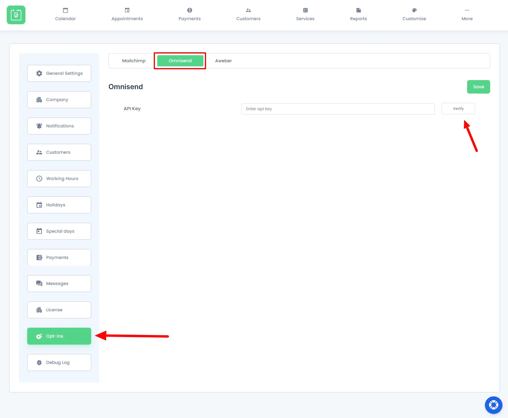Click the Reports document icon in top navigation
Viewport: 508px width, 418px height.
pos(359,10)
